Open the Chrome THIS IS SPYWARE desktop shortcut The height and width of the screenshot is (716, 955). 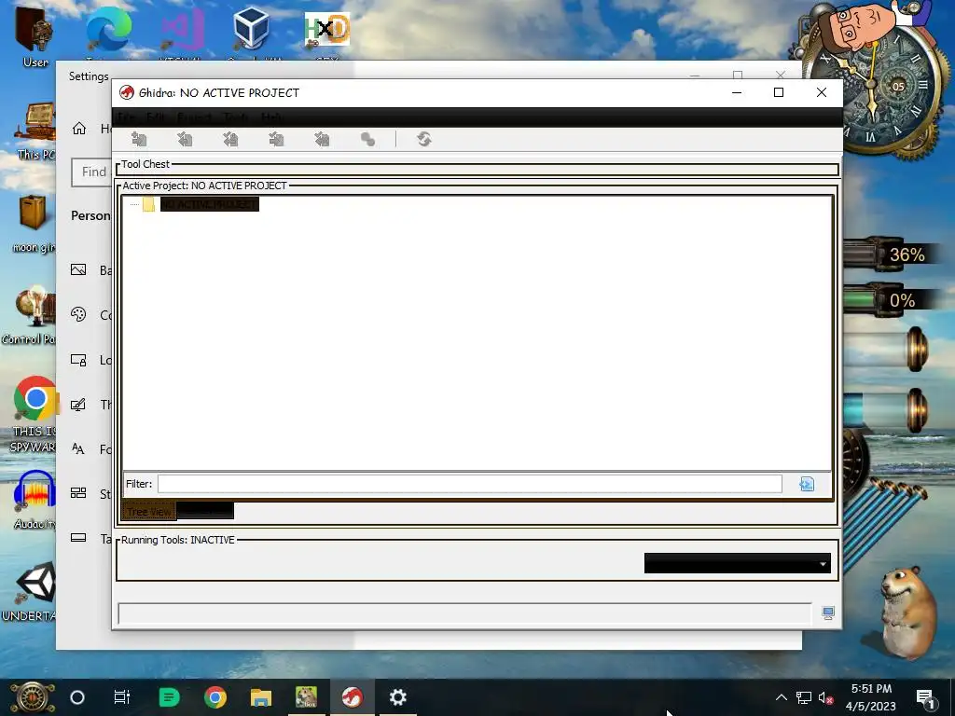(34, 415)
